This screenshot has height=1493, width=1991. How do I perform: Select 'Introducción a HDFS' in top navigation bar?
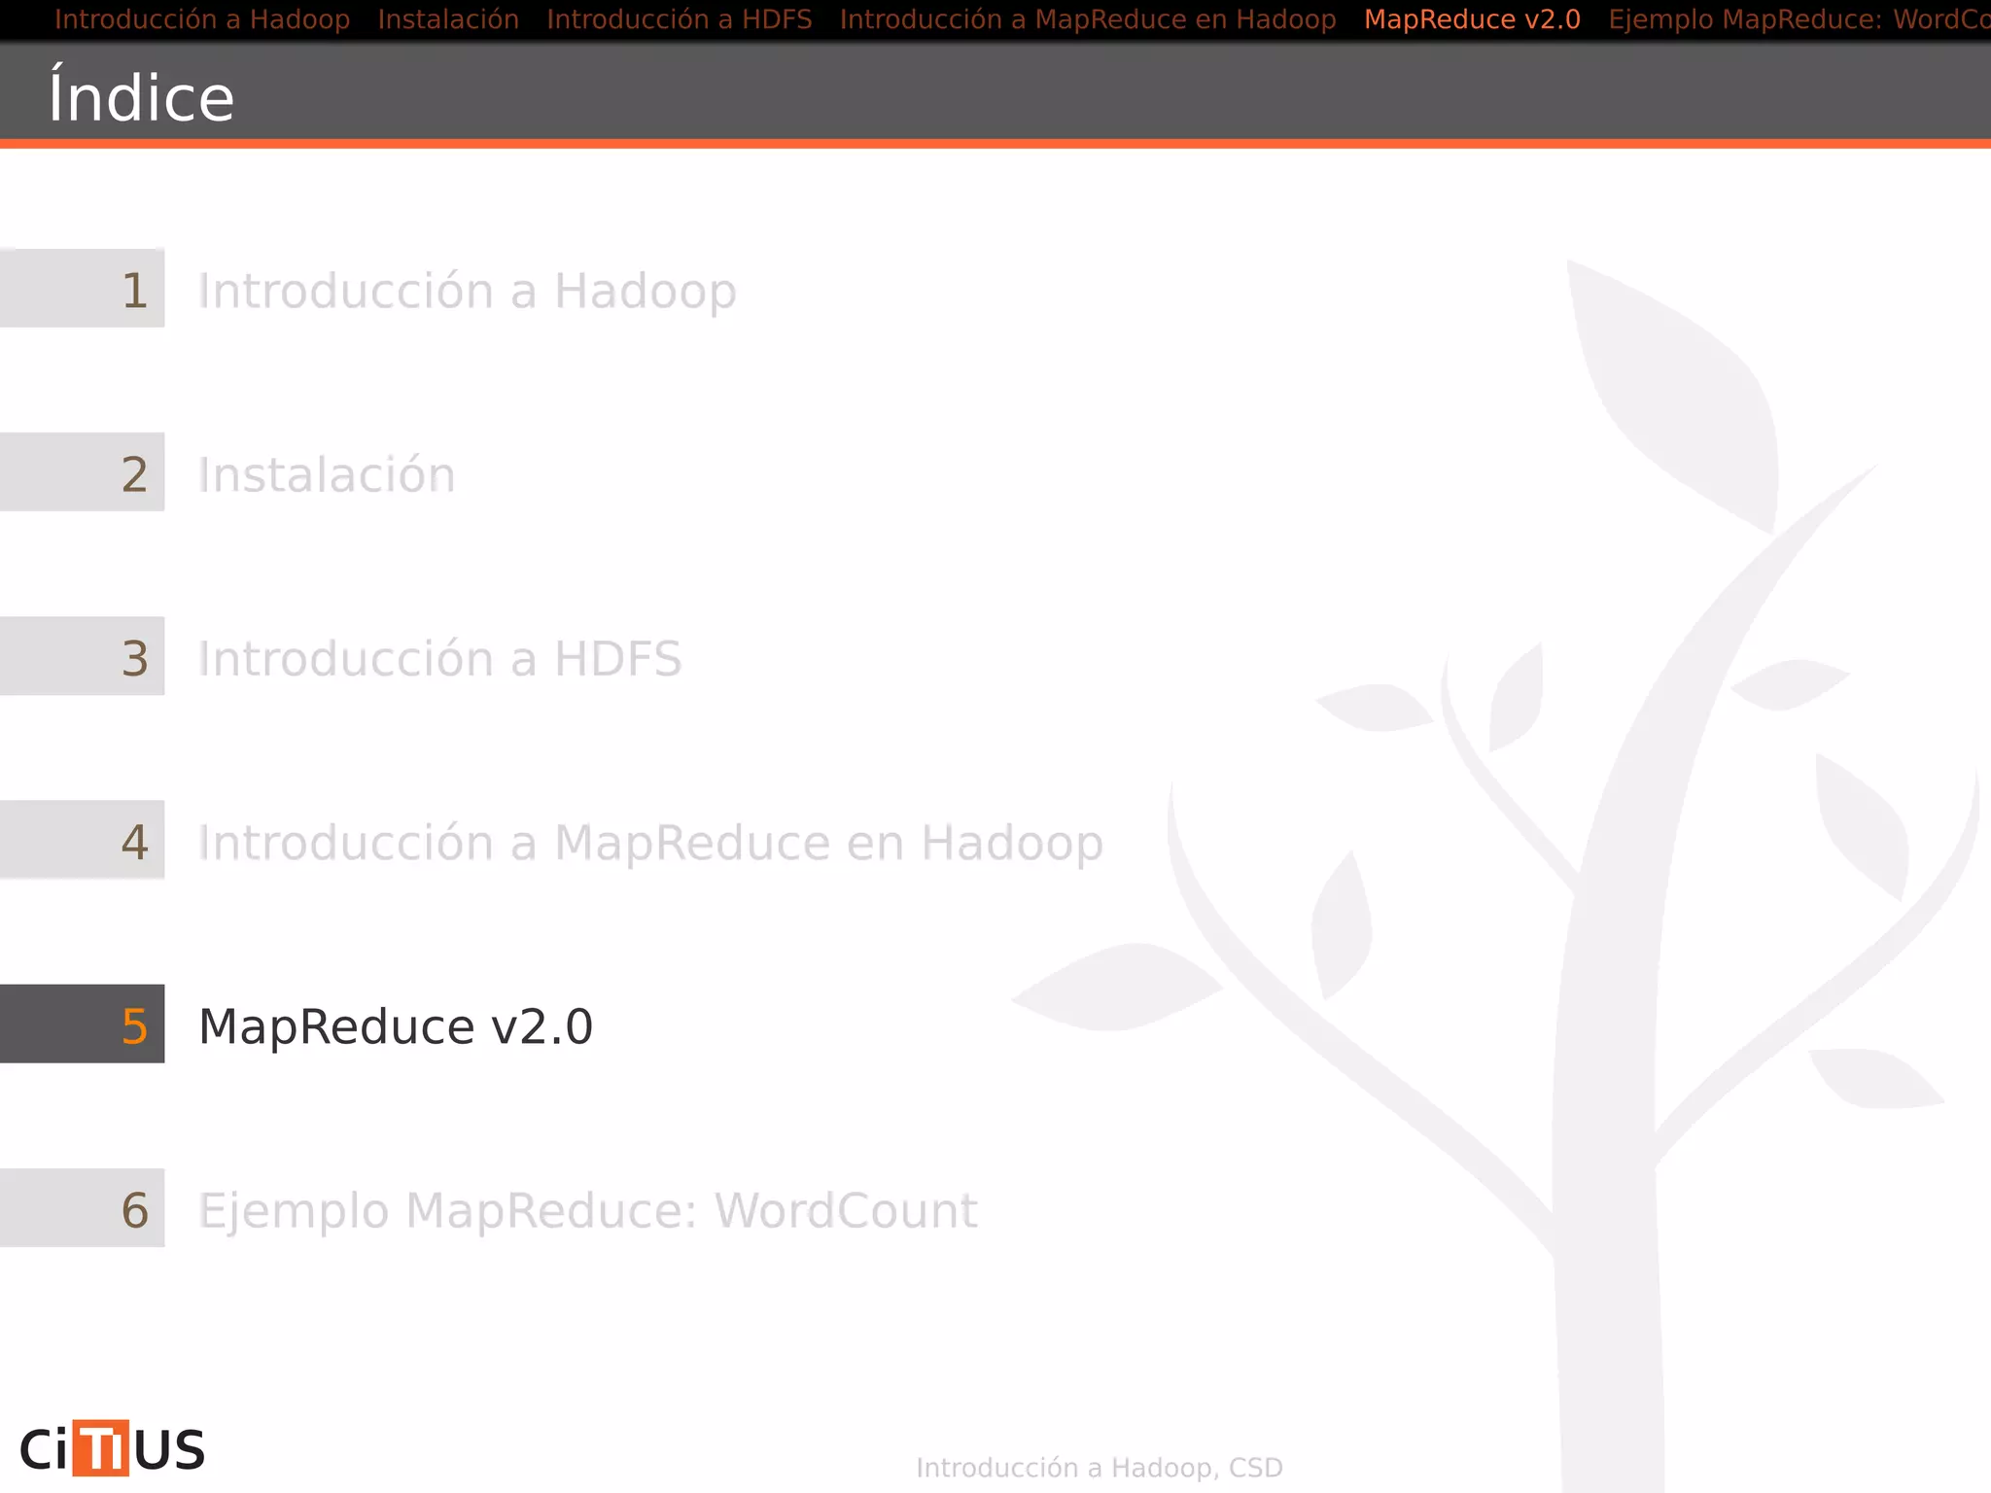680,19
